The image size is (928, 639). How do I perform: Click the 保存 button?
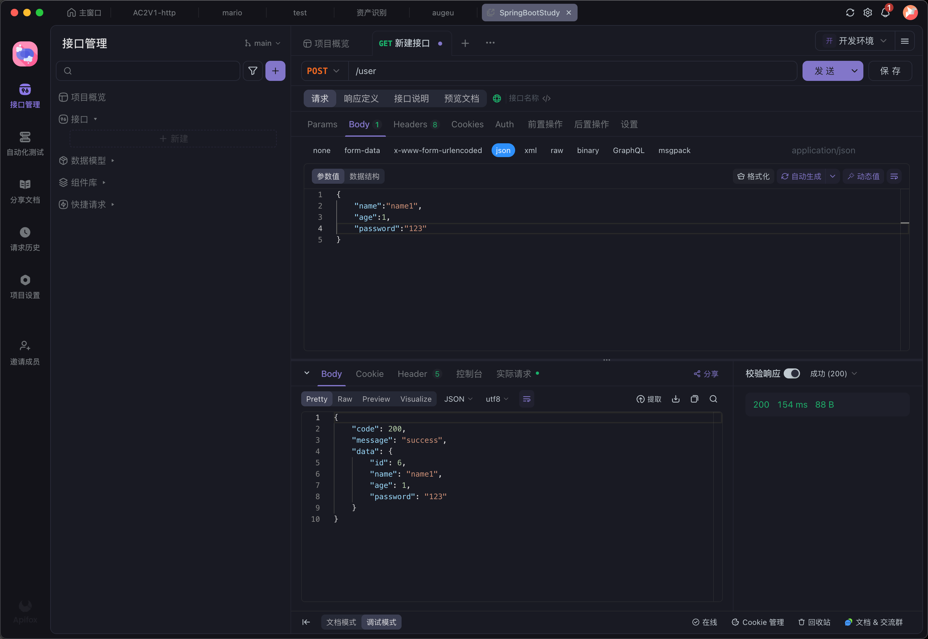point(890,71)
